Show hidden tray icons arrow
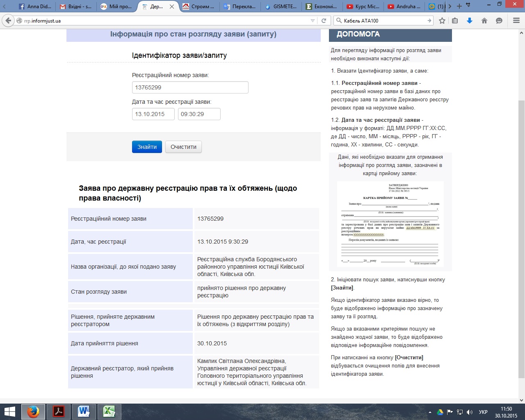 pyautogui.click(x=430, y=412)
